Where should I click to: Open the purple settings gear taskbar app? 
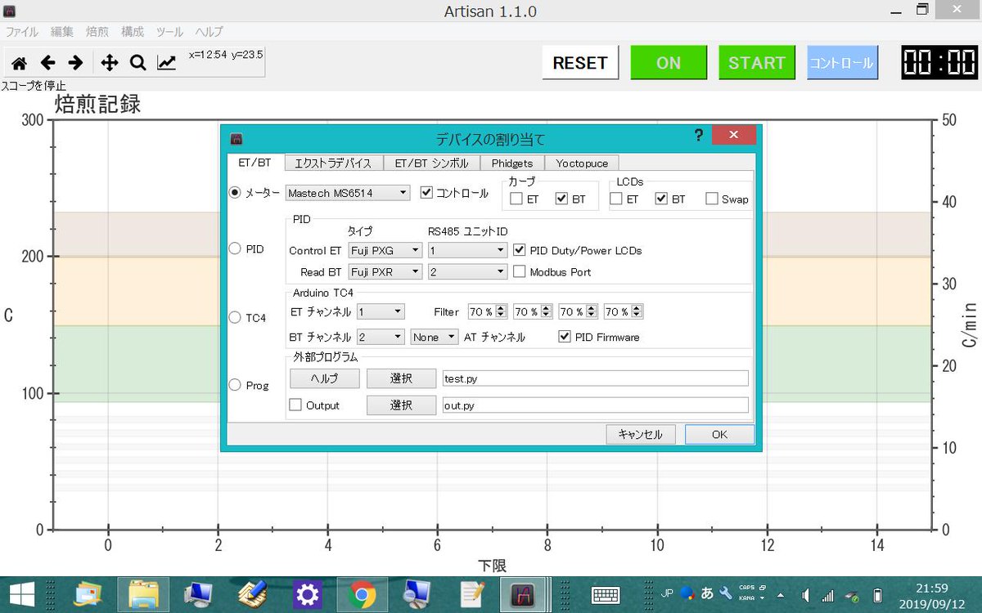(307, 594)
